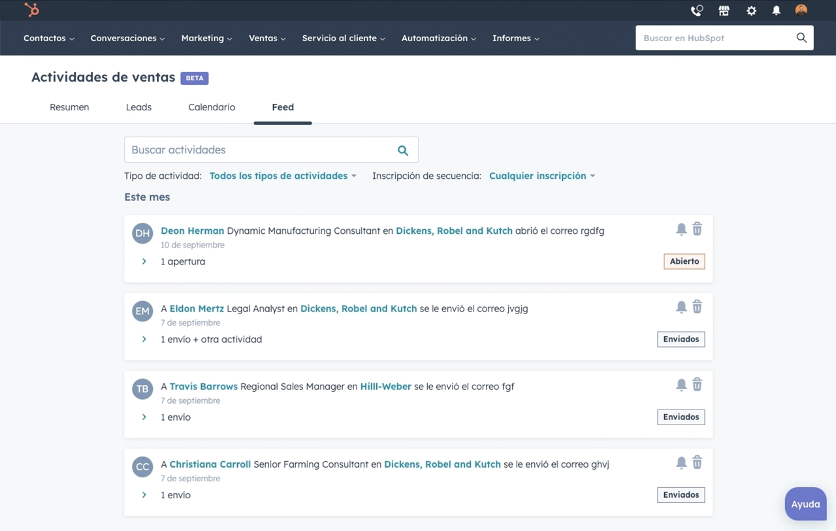This screenshot has height=531, width=836.
Task: Focus the 'Buscar en HubSpot' search field
Action: [x=724, y=38]
